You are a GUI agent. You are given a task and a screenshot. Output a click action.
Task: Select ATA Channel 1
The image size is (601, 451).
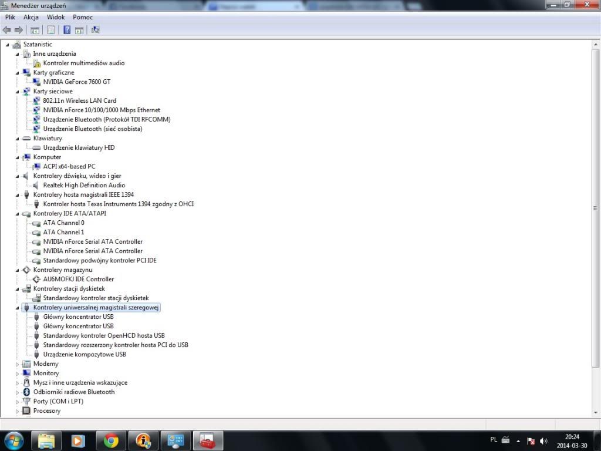[x=63, y=232]
